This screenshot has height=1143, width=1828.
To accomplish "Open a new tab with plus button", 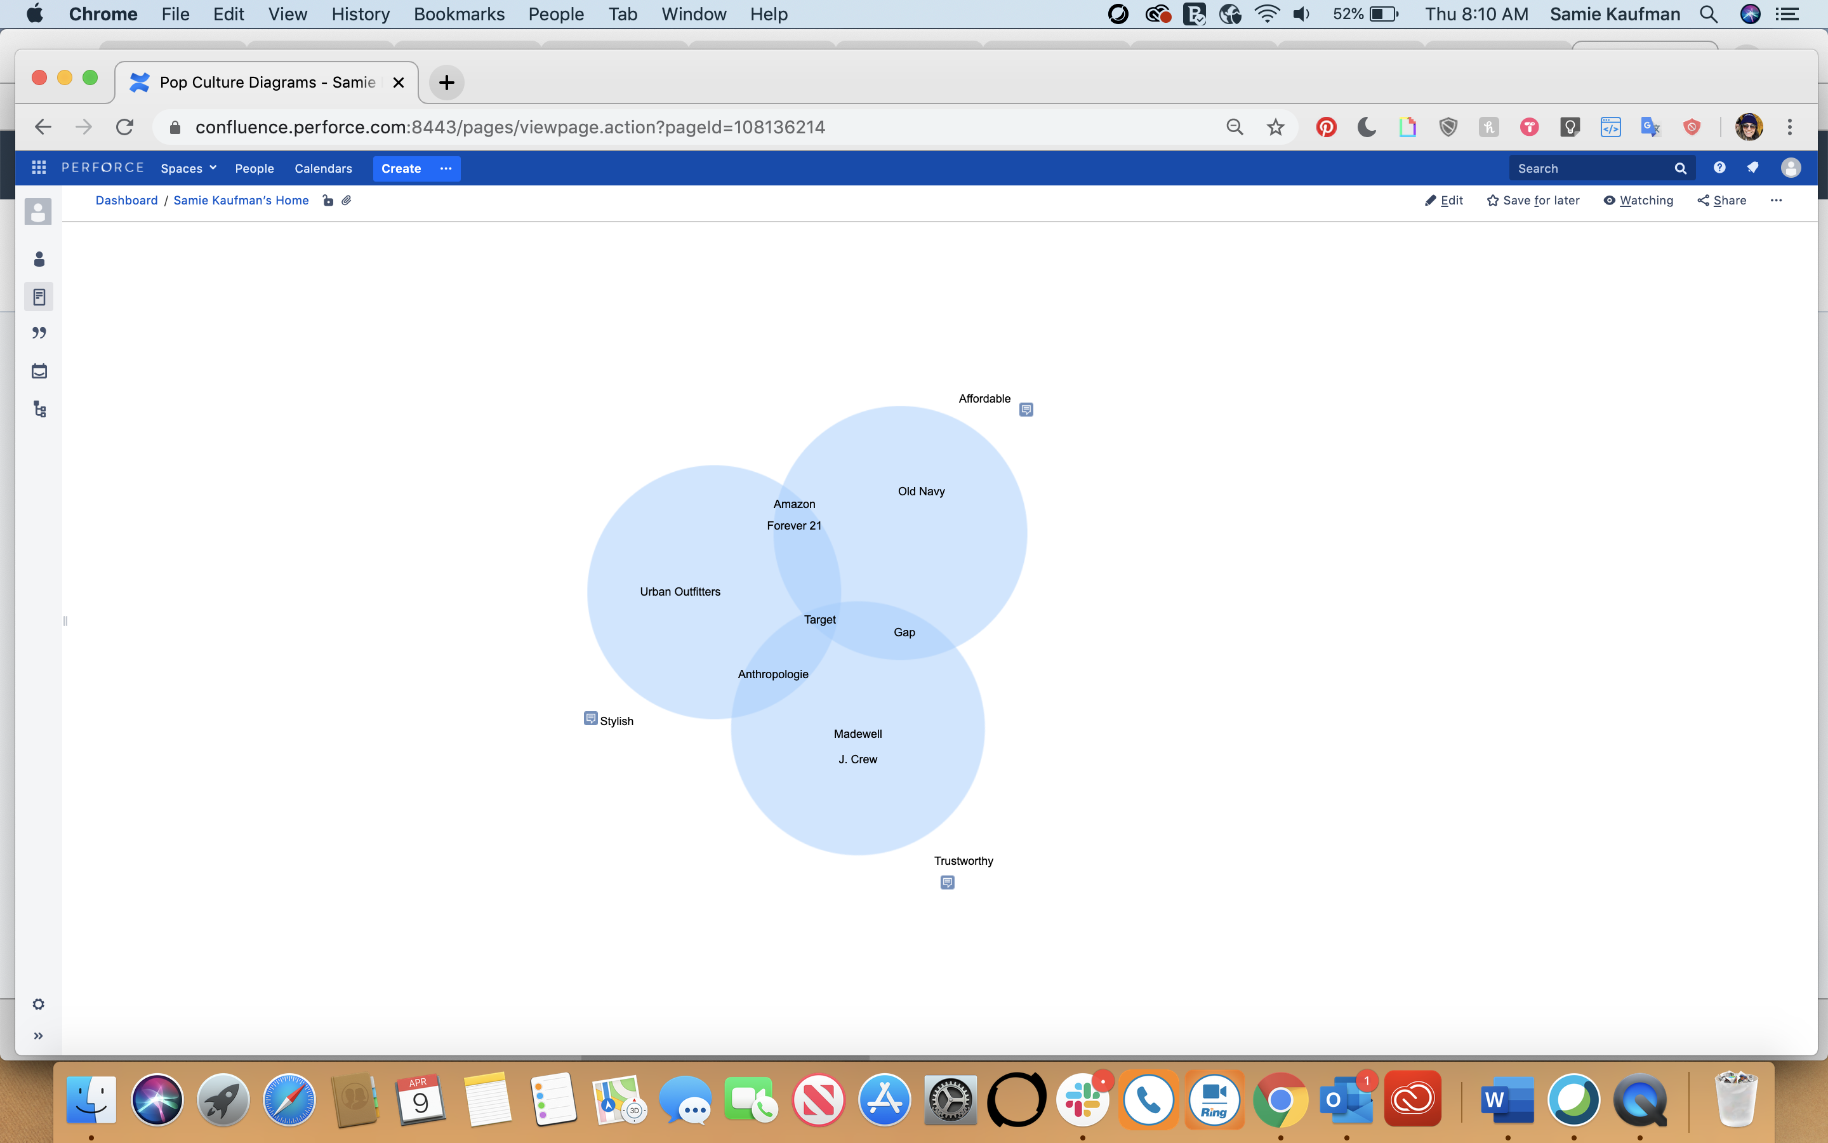I will coord(446,83).
